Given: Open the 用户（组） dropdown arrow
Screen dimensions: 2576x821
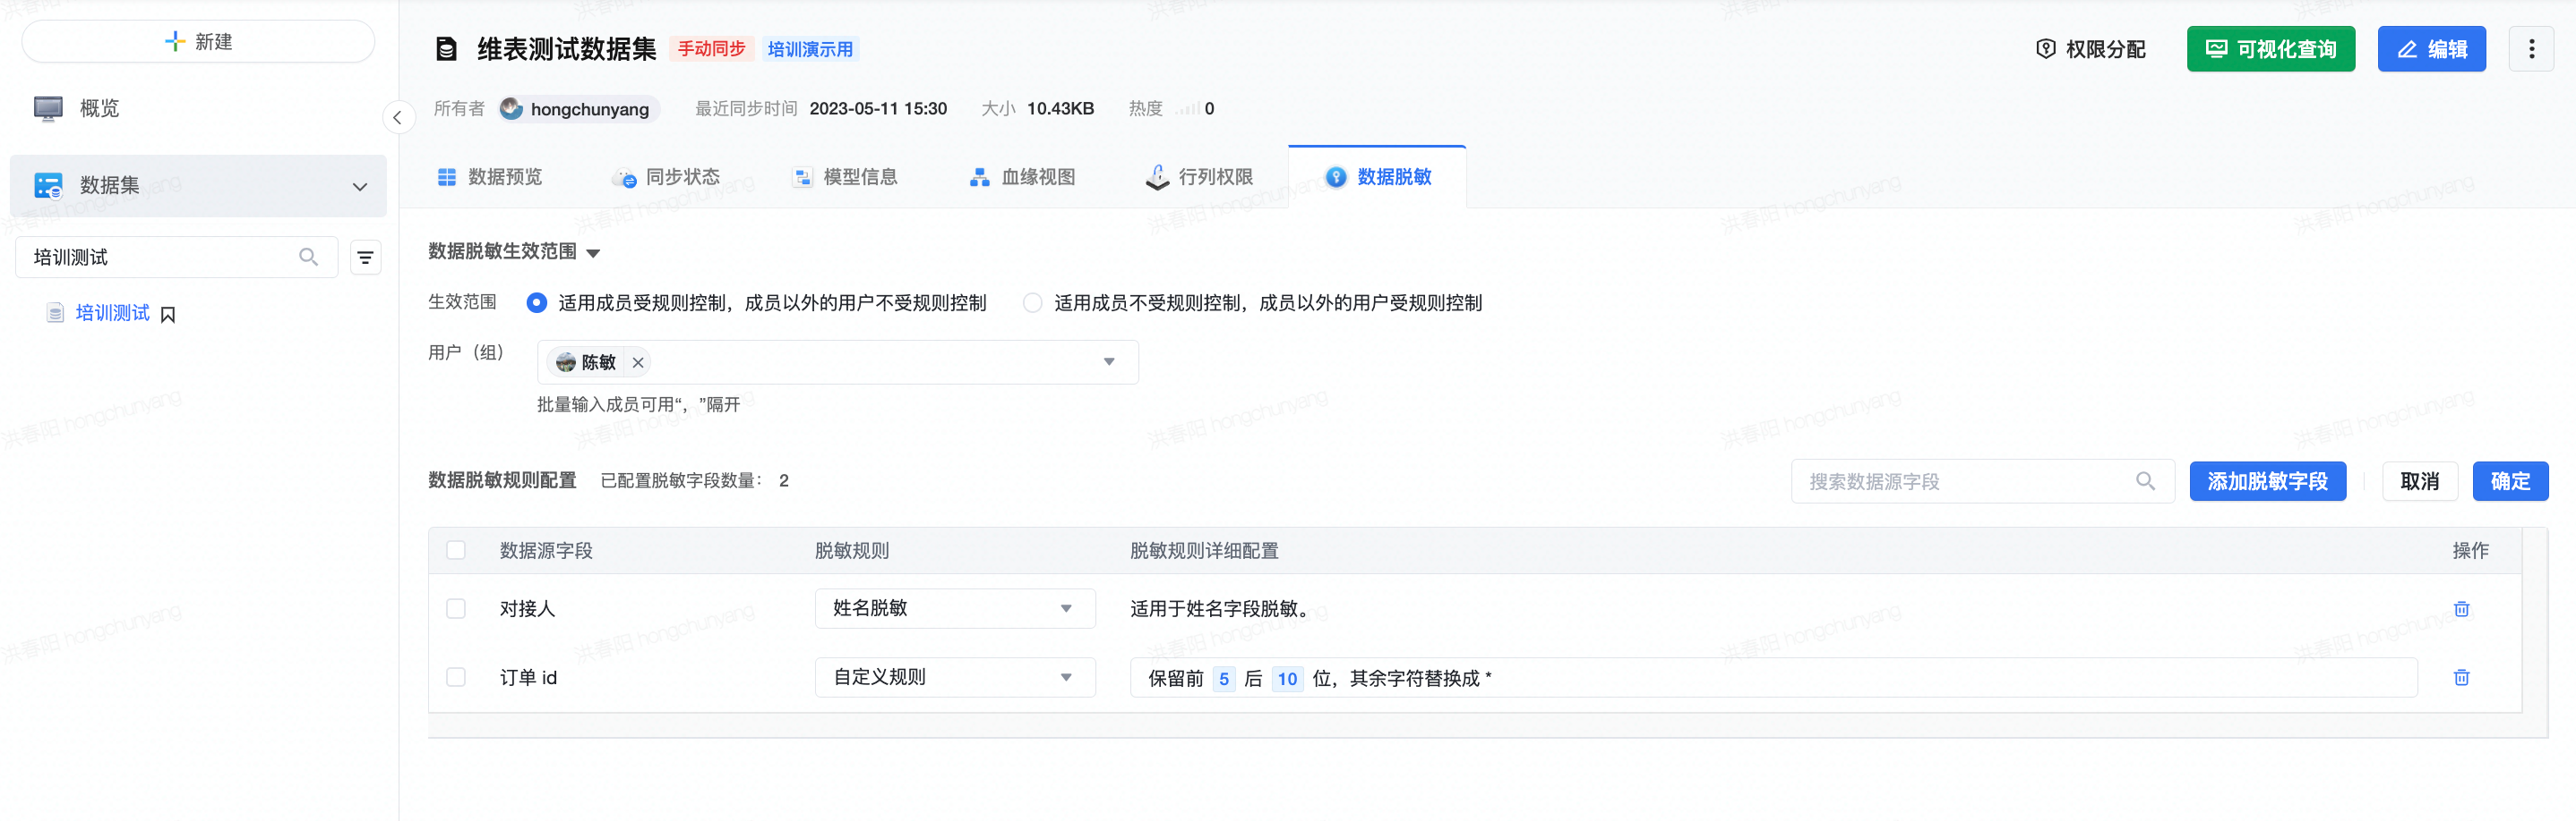Looking at the screenshot, I should click(1109, 361).
